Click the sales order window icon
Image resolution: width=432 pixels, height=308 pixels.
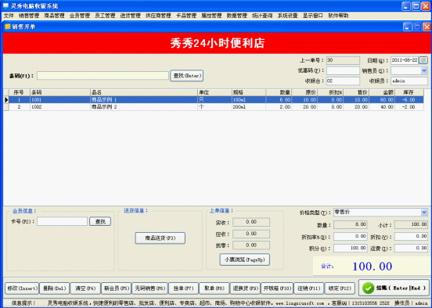(x=8, y=27)
